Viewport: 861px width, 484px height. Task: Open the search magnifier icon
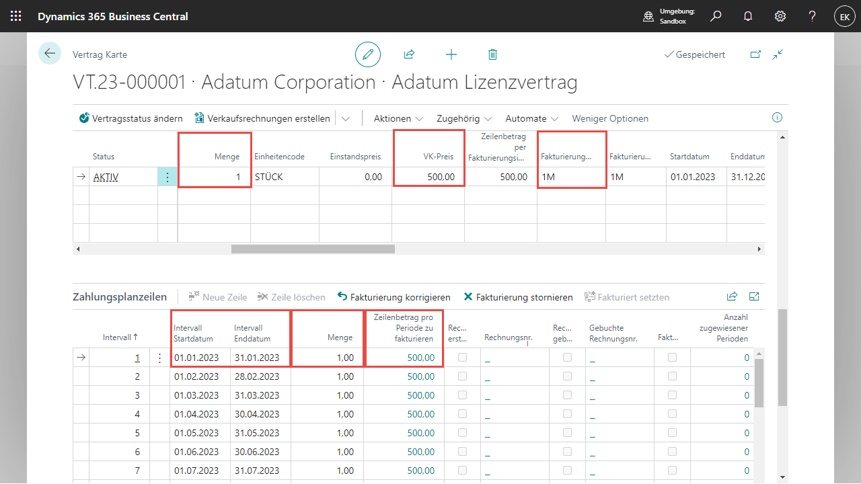(716, 16)
